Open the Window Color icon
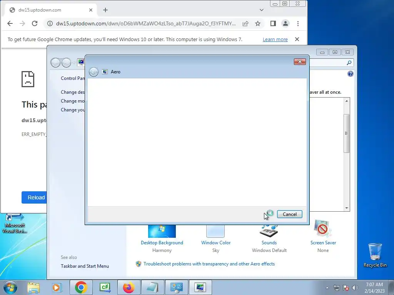The image size is (394, 295). coord(215,231)
